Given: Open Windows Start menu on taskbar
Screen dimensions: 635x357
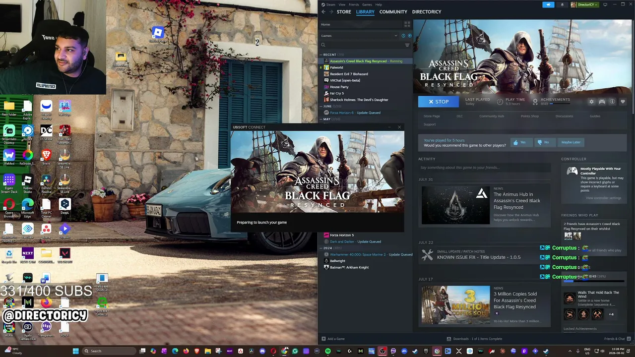Looking at the screenshot, I should pyautogui.click(x=75, y=351).
